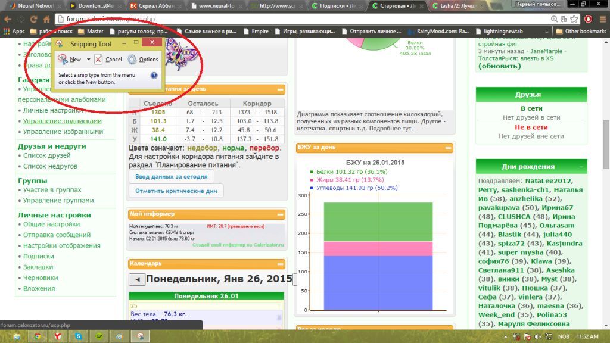Screen dimensions: 610x343
Task: Switch to the Сериал Аббат tab
Action: click(156, 5)
